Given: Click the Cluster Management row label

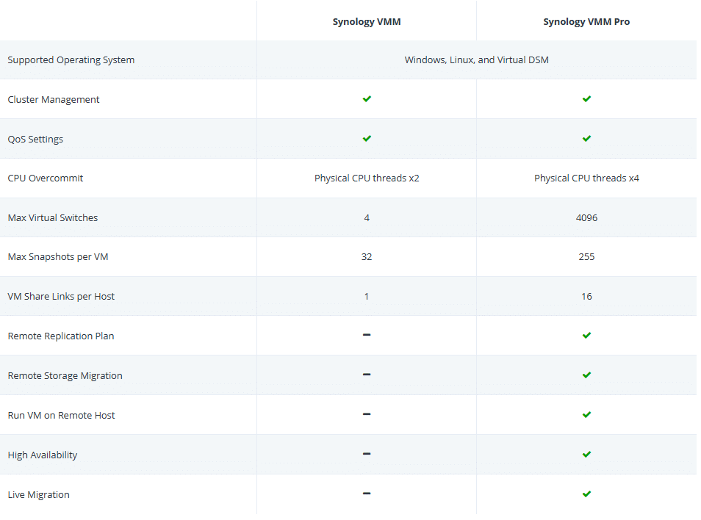Looking at the screenshot, I should coord(54,100).
